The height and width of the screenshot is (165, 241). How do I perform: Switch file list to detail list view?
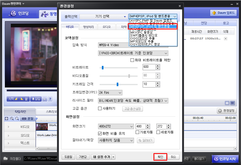[x=232, y=103]
